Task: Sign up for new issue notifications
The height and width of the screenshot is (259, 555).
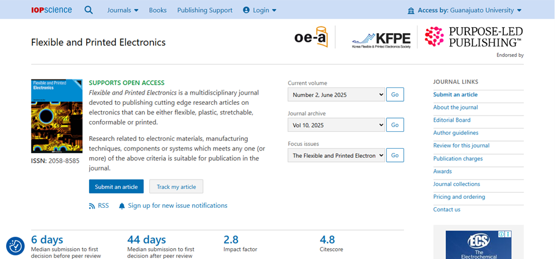Action: [174, 205]
